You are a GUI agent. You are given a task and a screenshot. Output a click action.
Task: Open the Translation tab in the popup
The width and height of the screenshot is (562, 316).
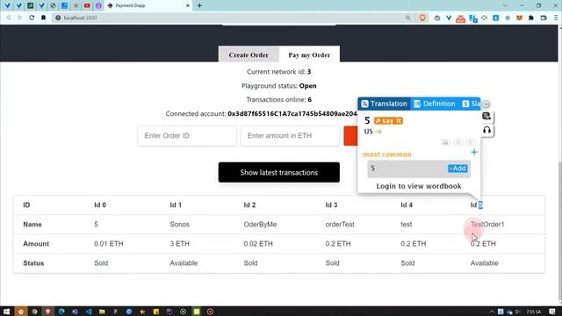pyautogui.click(x=385, y=104)
